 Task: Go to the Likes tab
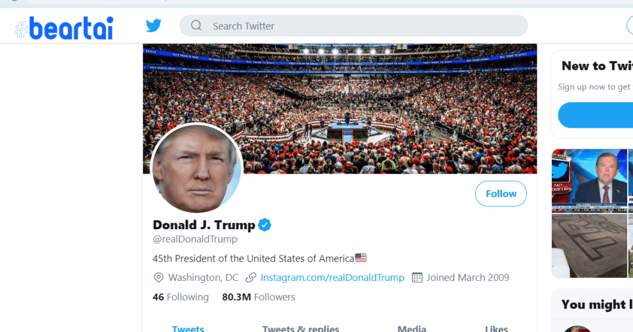[496, 328]
